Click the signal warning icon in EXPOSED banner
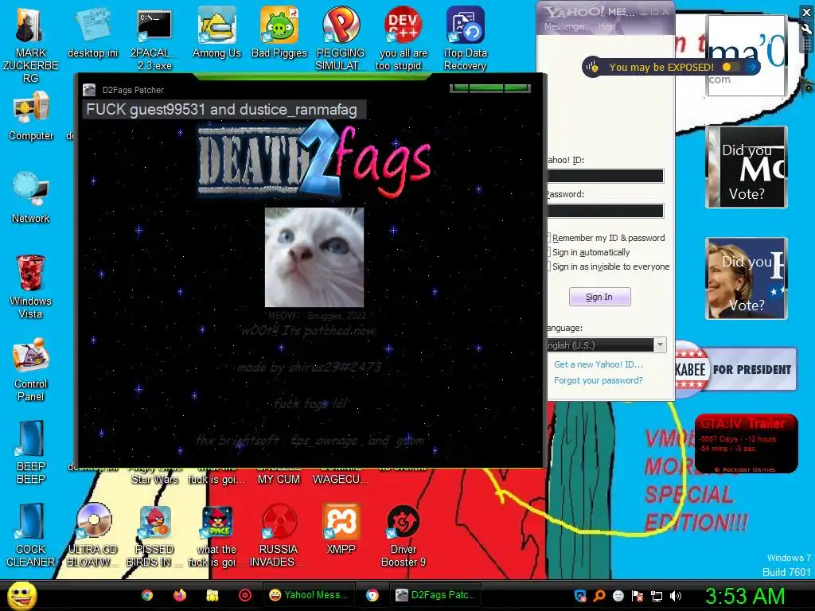The image size is (815, 611). 592,67
